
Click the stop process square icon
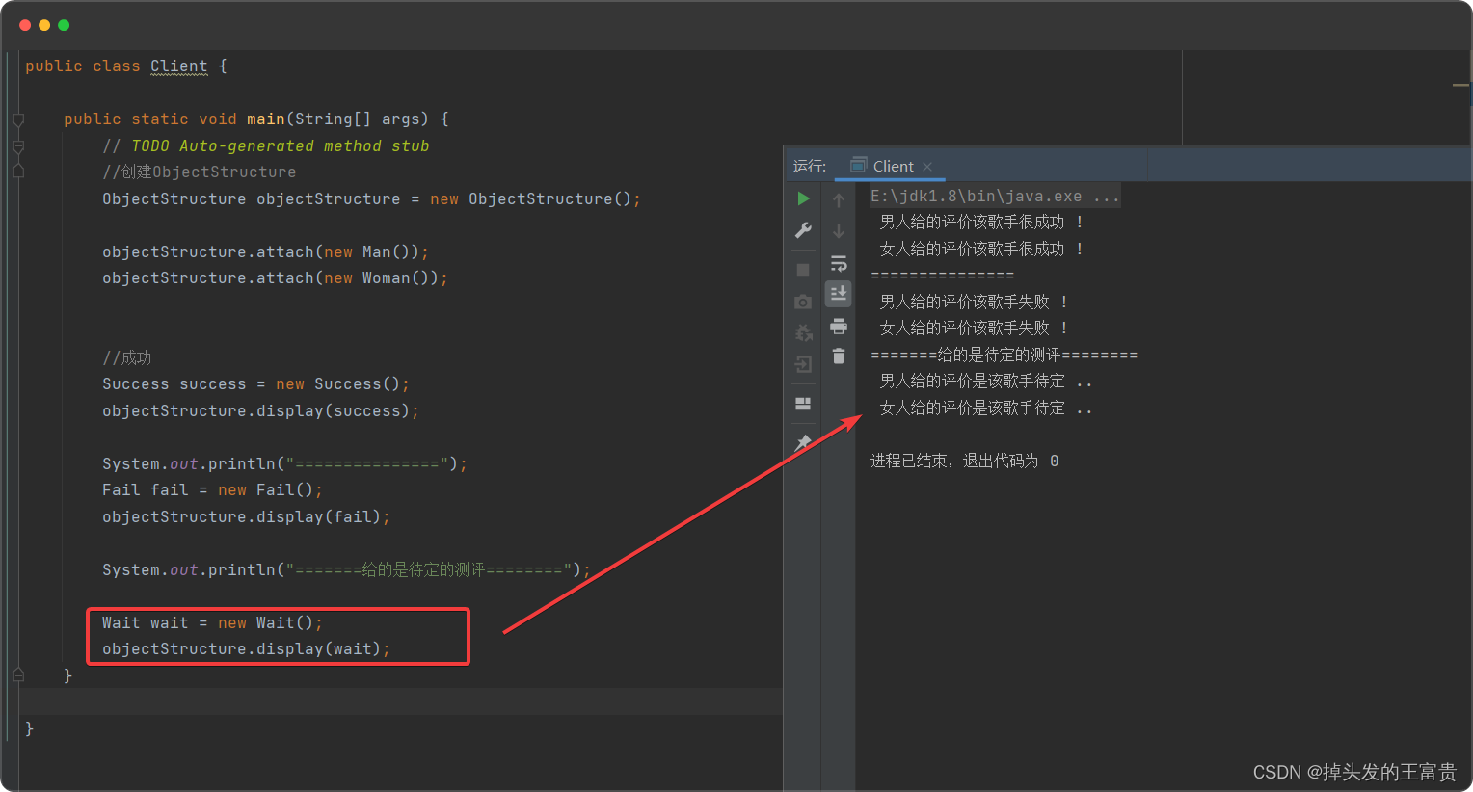coord(803,270)
